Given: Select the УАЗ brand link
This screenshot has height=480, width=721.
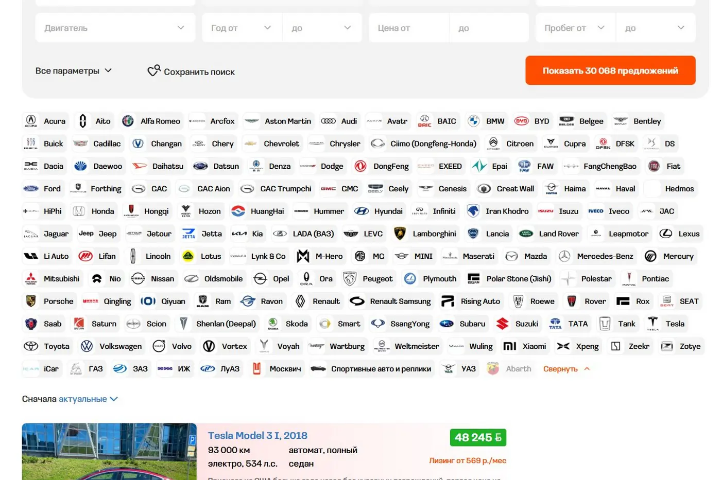Looking at the screenshot, I should click(x=459, y=369).
